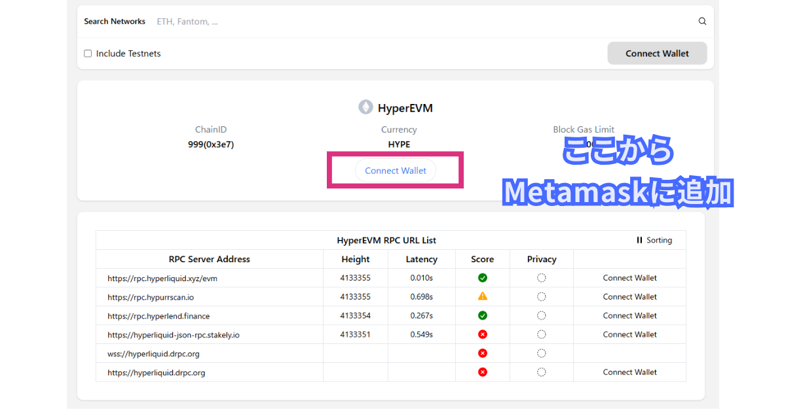Click the Height column header
This screenshot has height=412, width=786.
click(356, 259)
